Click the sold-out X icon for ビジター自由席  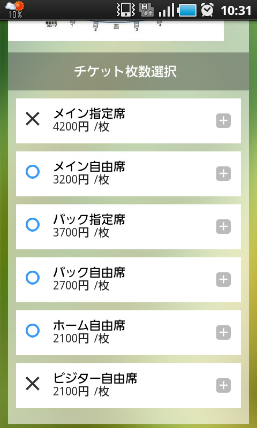point(33,384)
